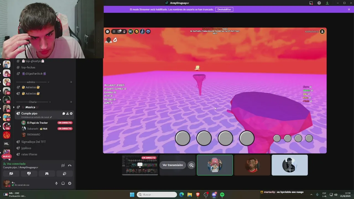Image resolution: width=354 pixels, height=199 pixels.
Task: Click Ver transmisión button
Action: pyautogui.click(x=173, y=165)
